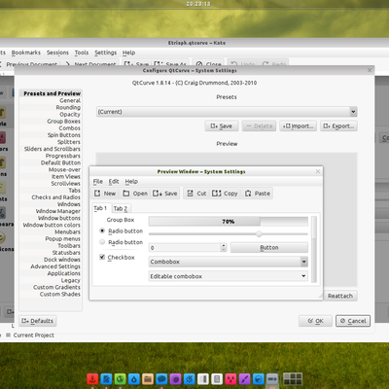Close the Configure QtCurve dialog via X
This screenshot has width=389, height=389.
370,70
